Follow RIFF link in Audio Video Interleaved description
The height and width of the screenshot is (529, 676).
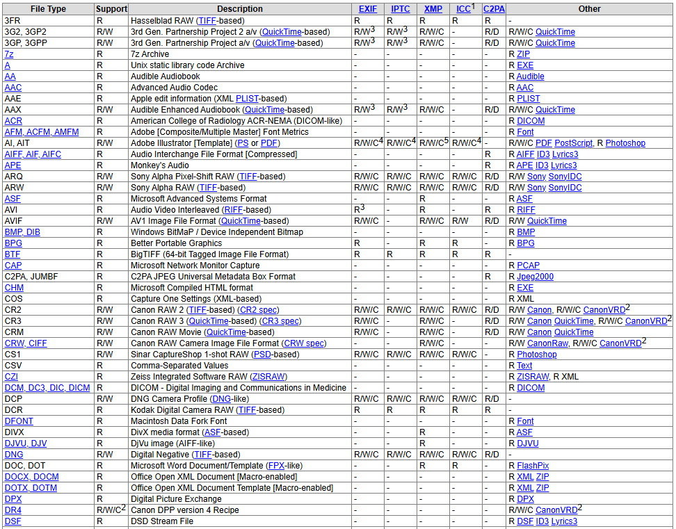click(x=234, y=210)
